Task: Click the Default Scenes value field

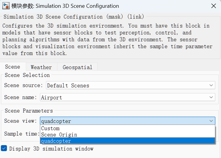Action: point(125,85)
